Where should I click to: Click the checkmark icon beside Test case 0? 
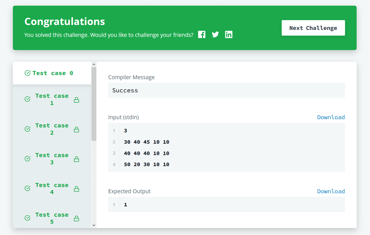pos(27,73)
